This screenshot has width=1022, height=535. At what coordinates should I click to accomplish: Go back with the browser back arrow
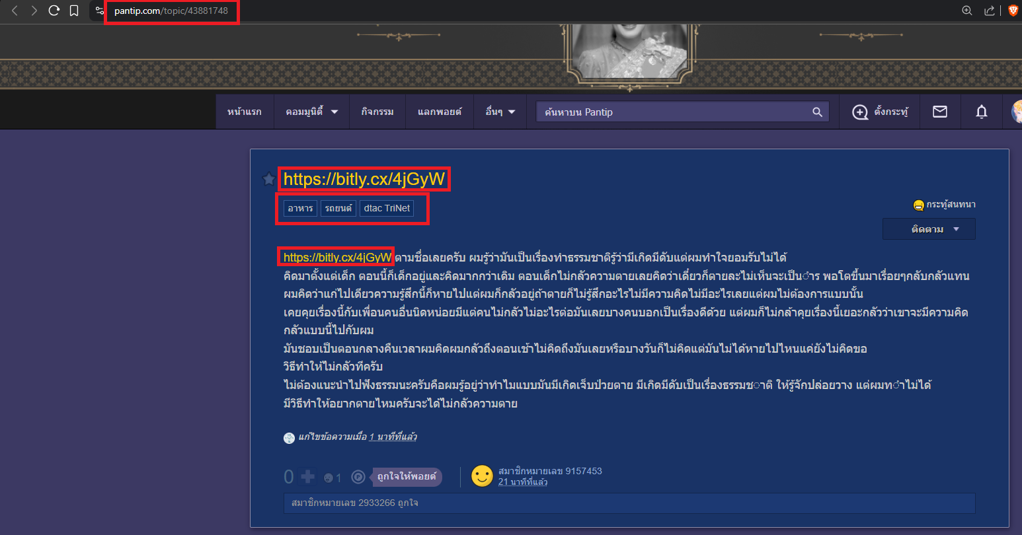point(15,11)
